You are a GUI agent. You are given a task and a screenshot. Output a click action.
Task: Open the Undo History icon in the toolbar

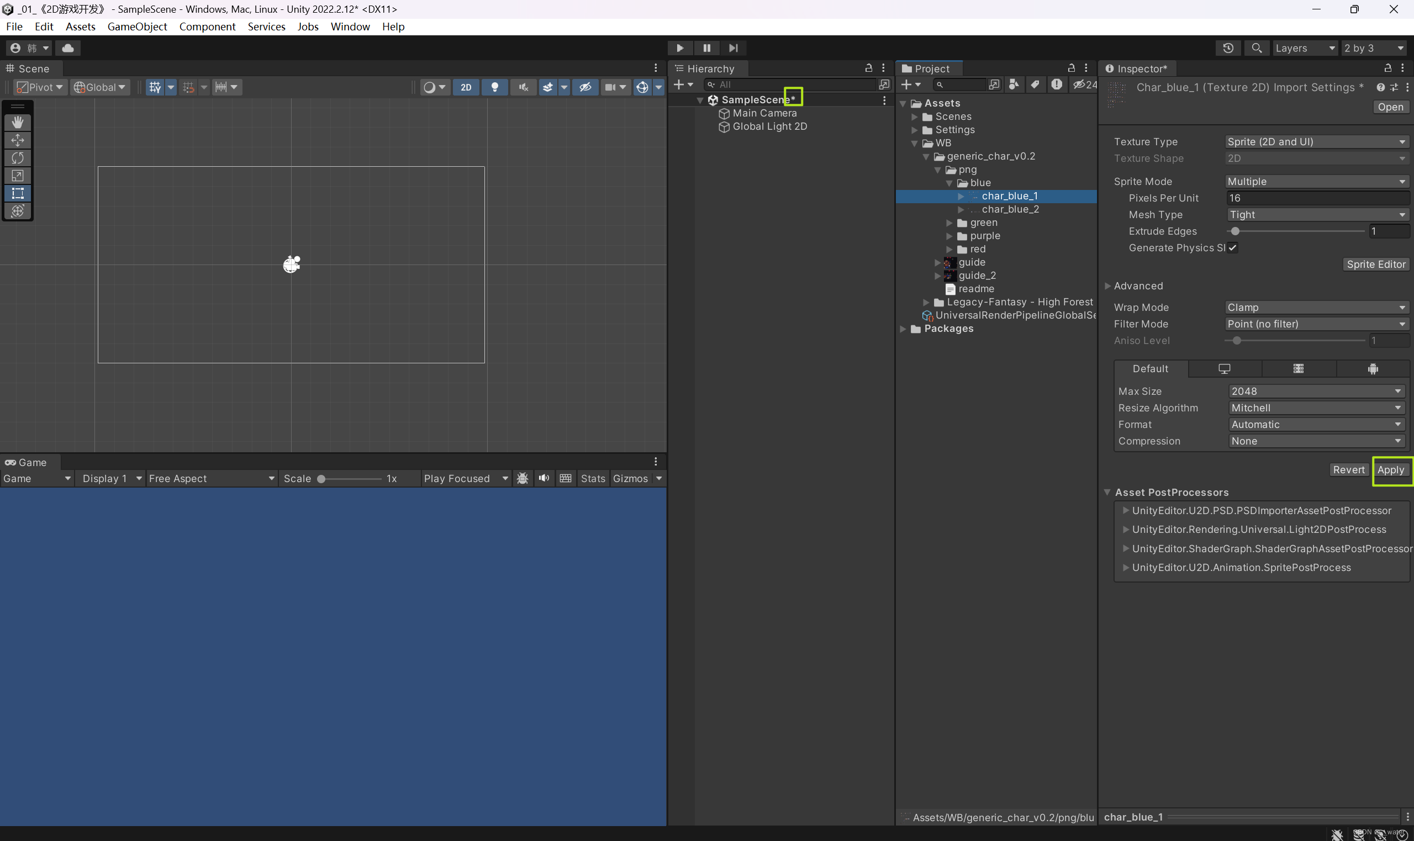(1228, 47)
